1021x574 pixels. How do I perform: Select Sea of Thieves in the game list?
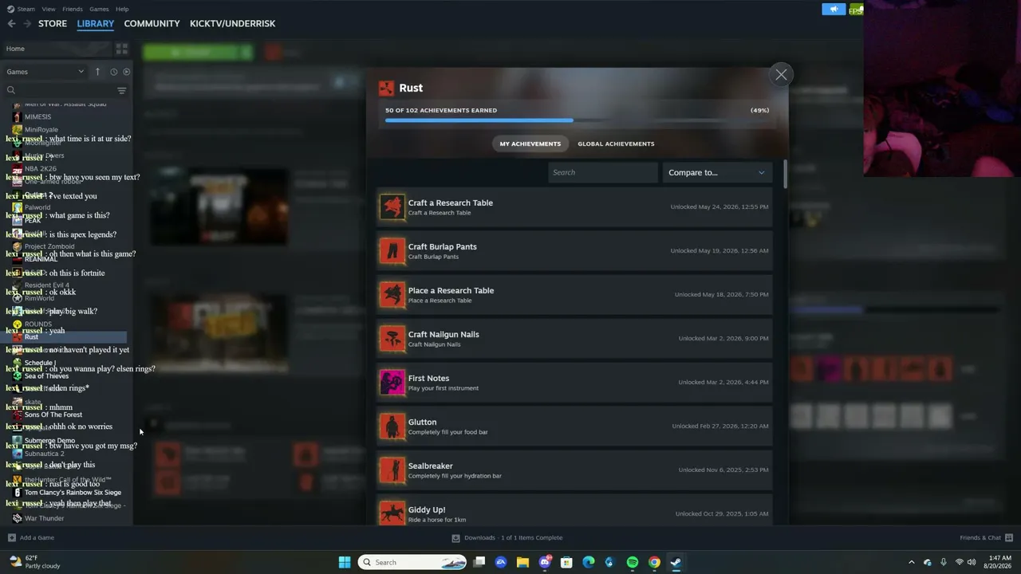pyautogui.click(x=46, y=376)
